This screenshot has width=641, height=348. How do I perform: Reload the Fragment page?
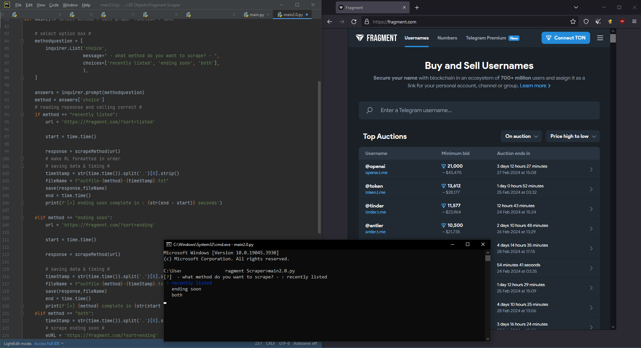pyautogui.click(x=354, y=22)
